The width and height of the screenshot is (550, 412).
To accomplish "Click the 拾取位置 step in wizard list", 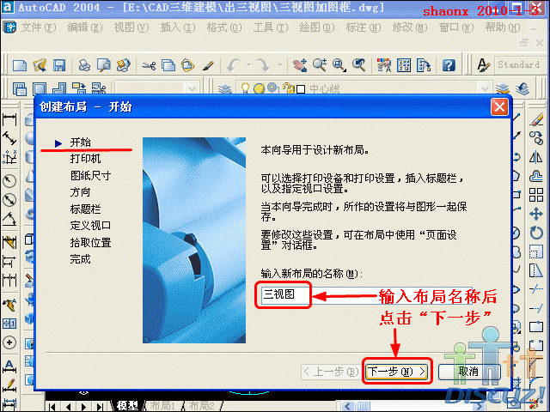I will point(90,242).
